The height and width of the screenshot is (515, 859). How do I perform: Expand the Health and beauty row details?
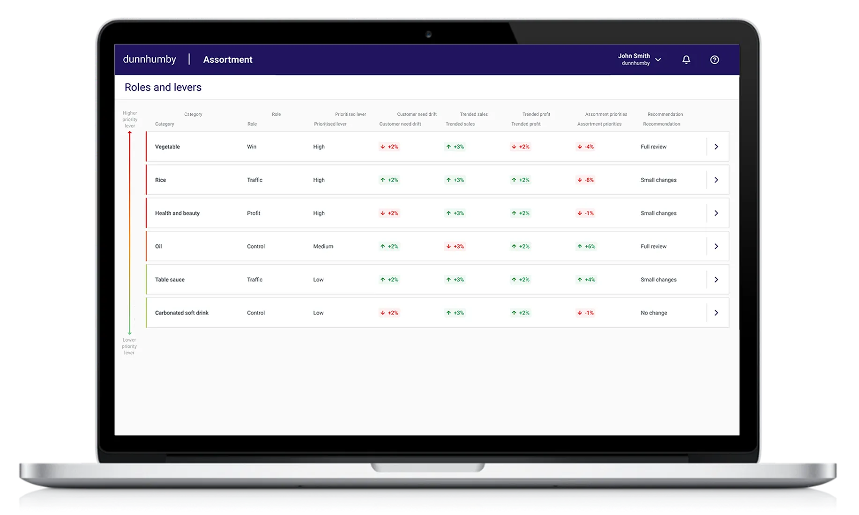(716, 213)
